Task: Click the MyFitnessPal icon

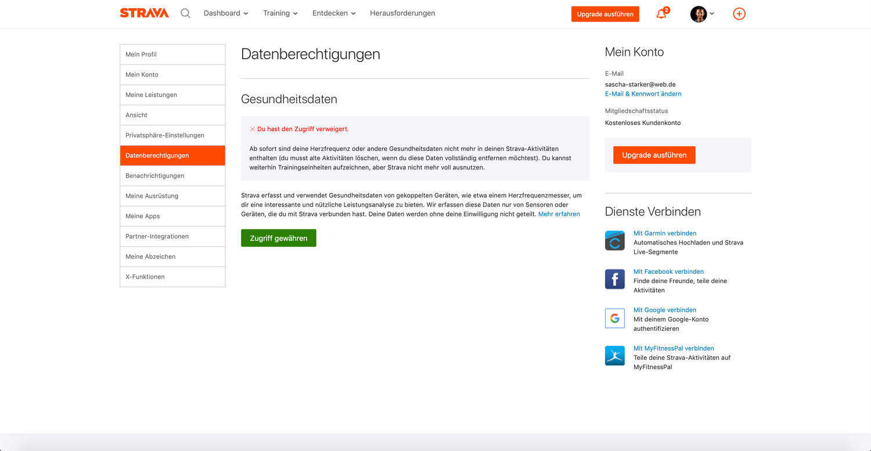Action: coord(615,356)
